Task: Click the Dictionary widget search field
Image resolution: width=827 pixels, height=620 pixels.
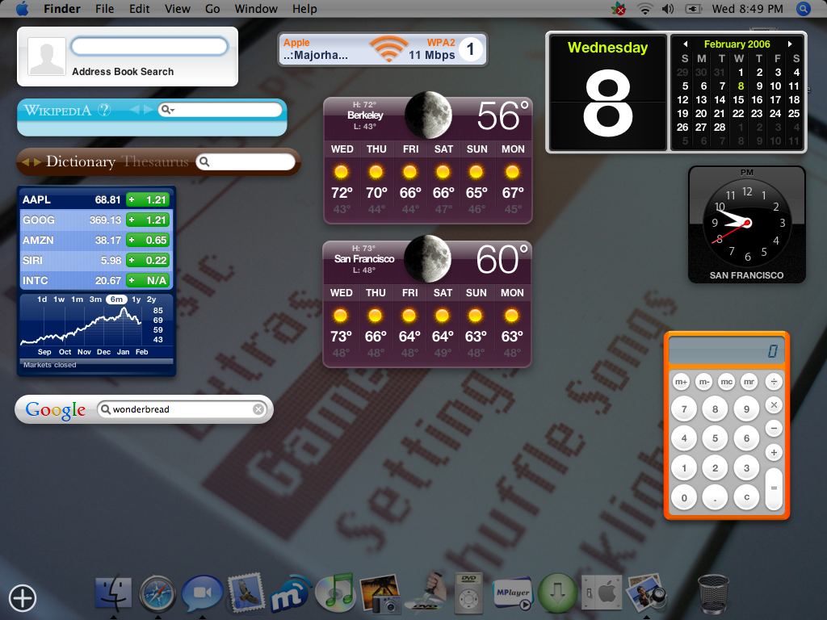Action: coord(246,161)
